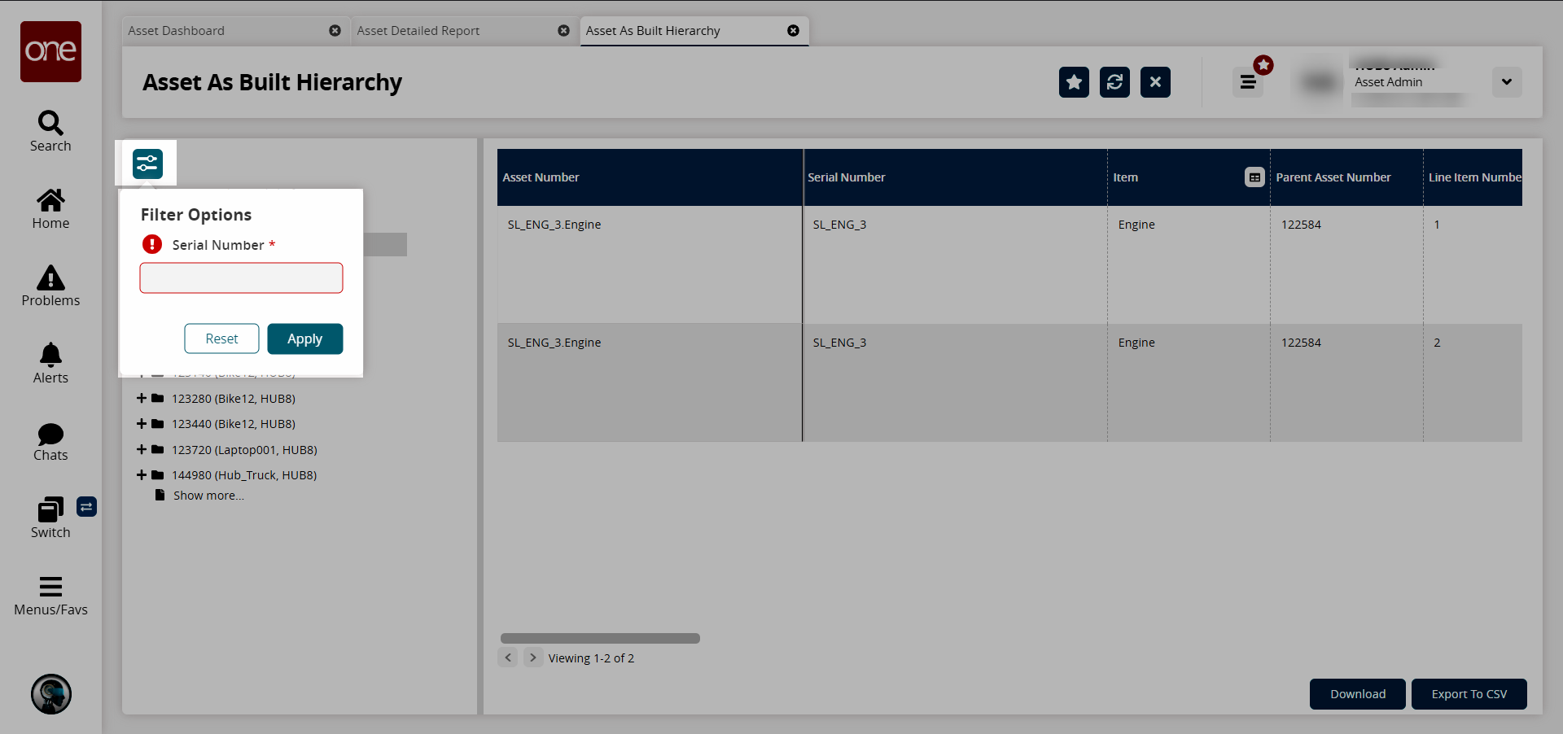This screenshot has height=734, width=1563.
Task: Click the Item column grid icon
Action: (1254, 177)
